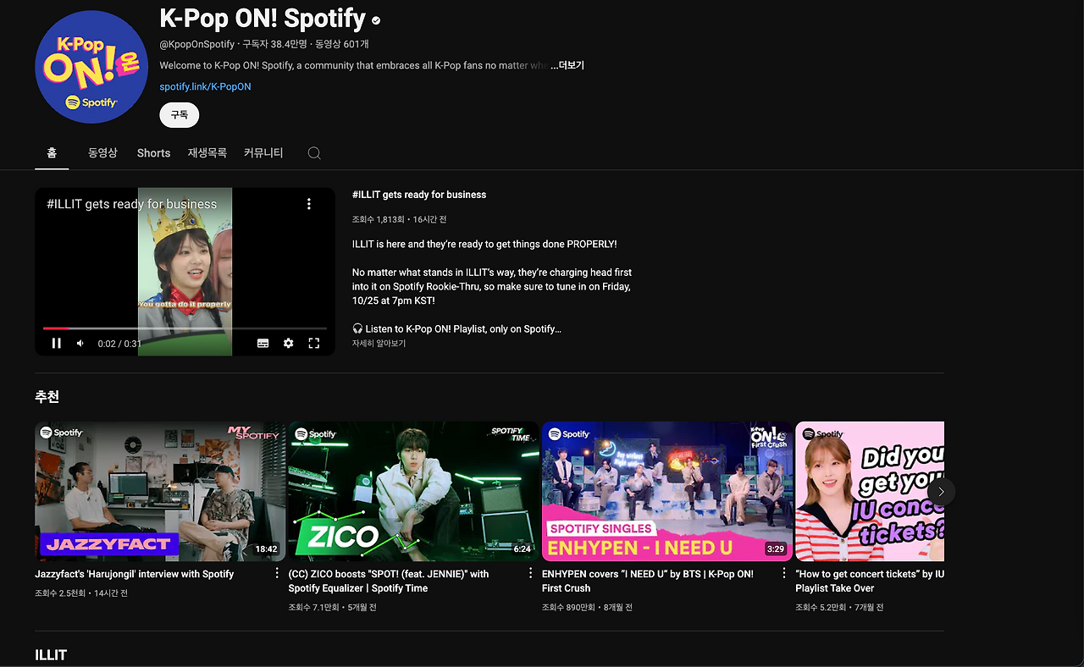The width and height of the screenshot is (1084, 667).
Task: Open Jazzyfact's 'Harujongil' interview title
Action: click(135, 574)
